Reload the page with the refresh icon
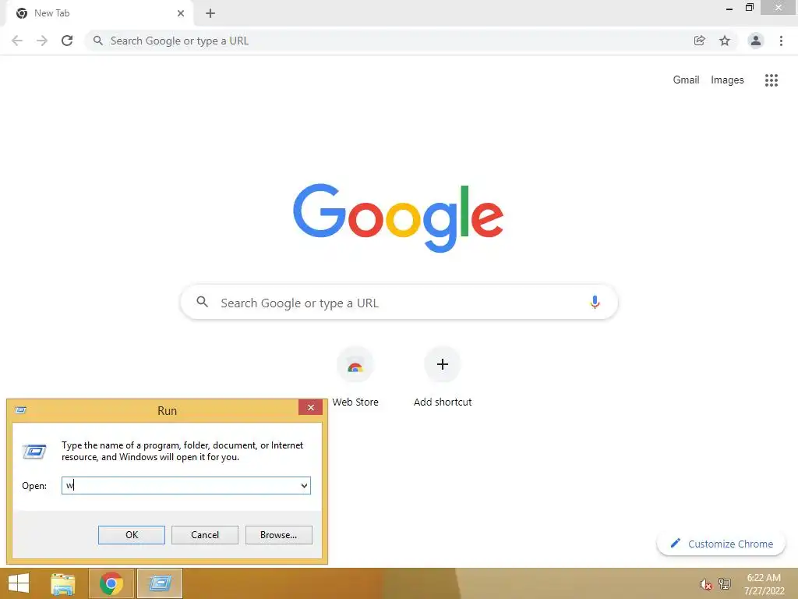Viewport: 798px width, 599px height. [x=67, y=41]
